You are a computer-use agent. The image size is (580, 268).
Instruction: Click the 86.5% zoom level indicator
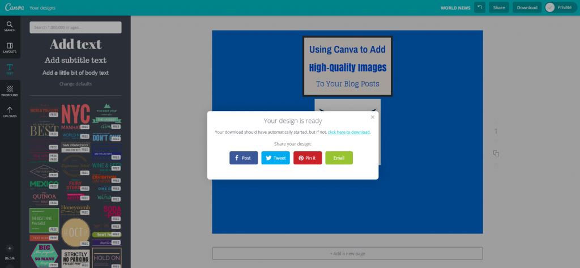(10, 258)
